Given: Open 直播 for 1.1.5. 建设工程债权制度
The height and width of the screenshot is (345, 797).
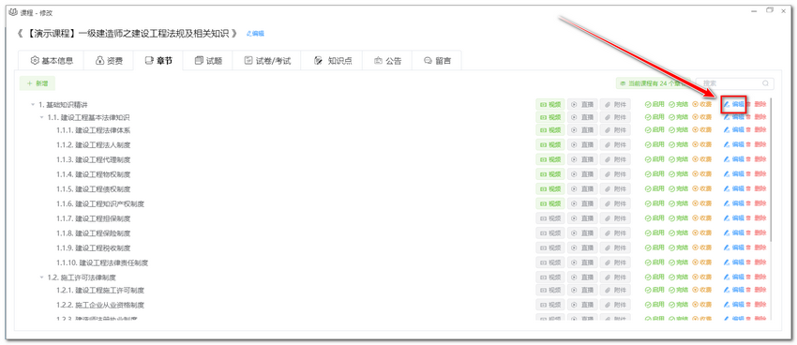Looking at the screenshot, I should [582, 189].
